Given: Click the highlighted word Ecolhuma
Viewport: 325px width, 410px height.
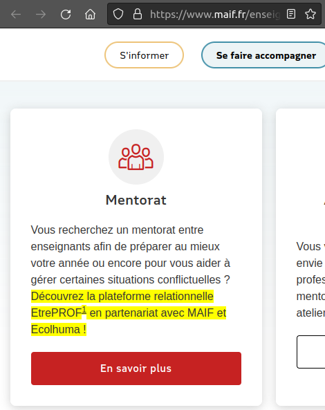Looking at the screenshot, I should [x=55, y=330].
